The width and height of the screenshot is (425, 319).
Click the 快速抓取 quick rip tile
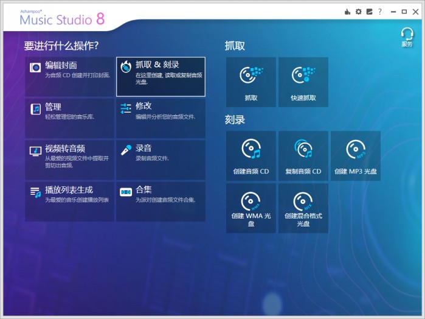[303, 82]
